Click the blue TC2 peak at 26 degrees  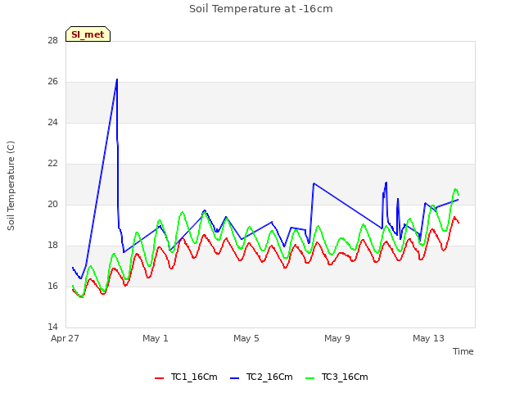point(117,79)
